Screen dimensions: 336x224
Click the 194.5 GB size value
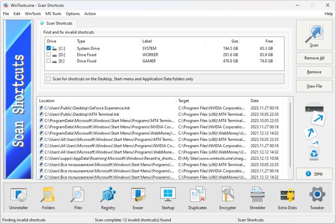[230, 48]
